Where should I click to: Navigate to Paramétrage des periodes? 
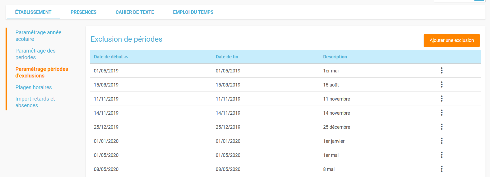[x=35, y=54]
